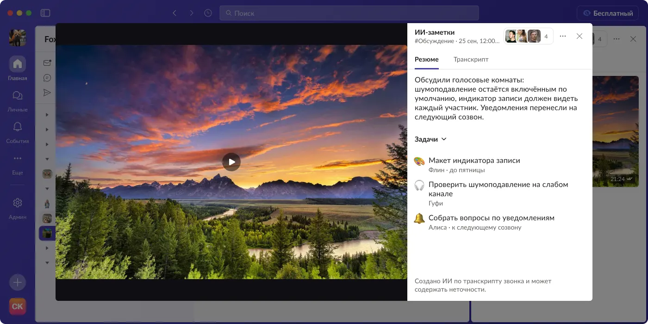Open События notifications bell
Viewport: 648px width, 324px height.
[x=18, y=132]
